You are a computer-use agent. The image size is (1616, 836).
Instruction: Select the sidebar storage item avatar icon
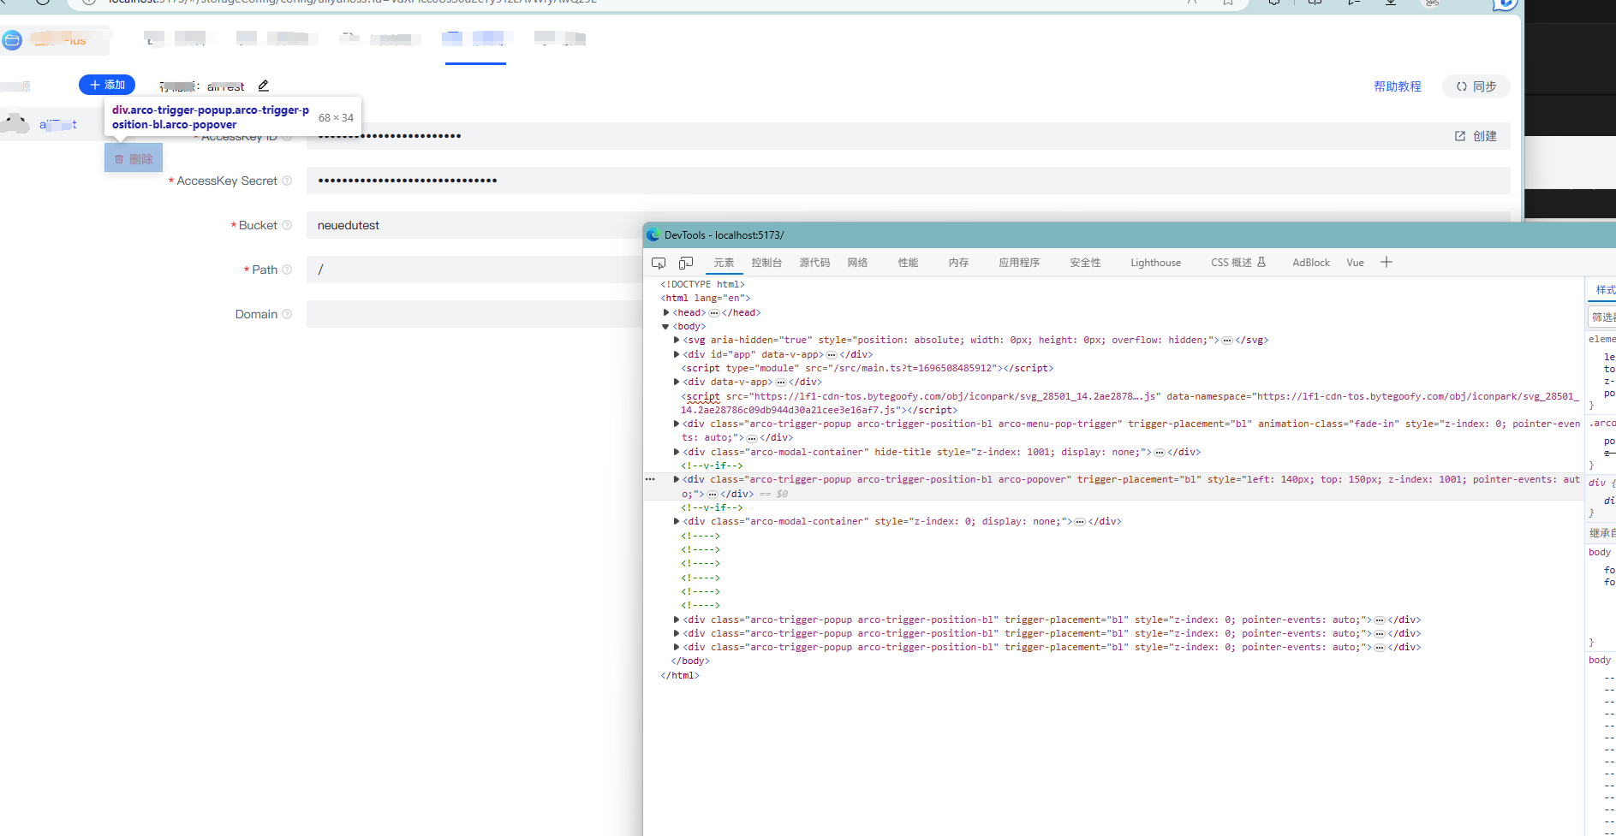point(15,124)
